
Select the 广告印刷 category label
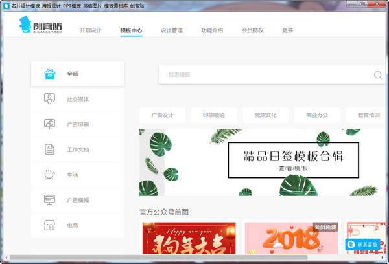point(78,124)
